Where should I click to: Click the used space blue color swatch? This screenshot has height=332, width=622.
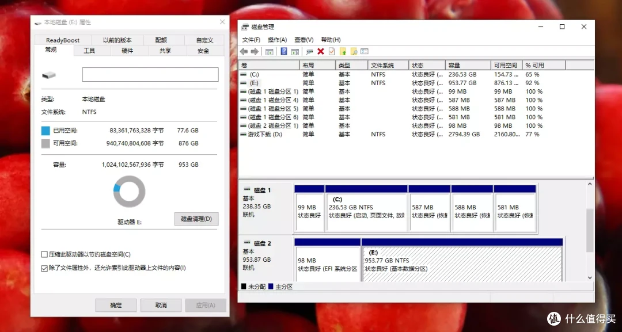(45, 131)
